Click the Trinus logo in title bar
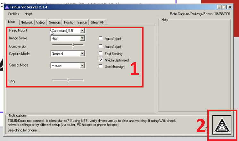239x141 pixels. tap(7, 7)
